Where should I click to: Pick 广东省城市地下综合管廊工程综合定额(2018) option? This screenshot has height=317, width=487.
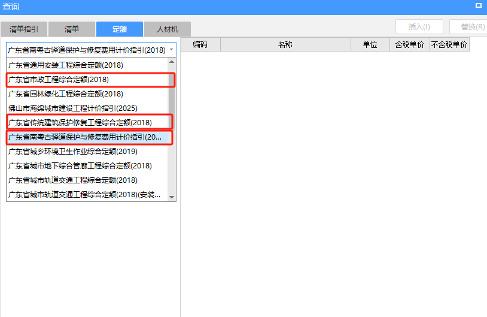[x=87, y=166]
